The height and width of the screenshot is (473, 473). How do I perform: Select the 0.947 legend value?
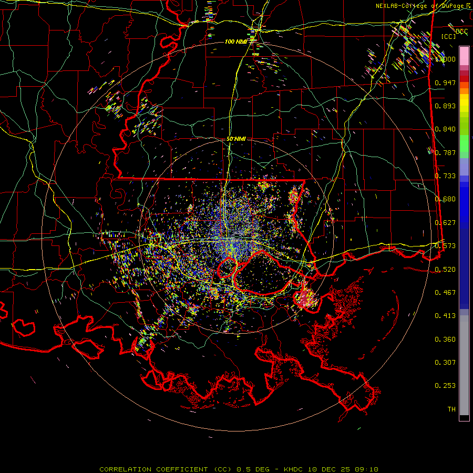tap(445, 83)
